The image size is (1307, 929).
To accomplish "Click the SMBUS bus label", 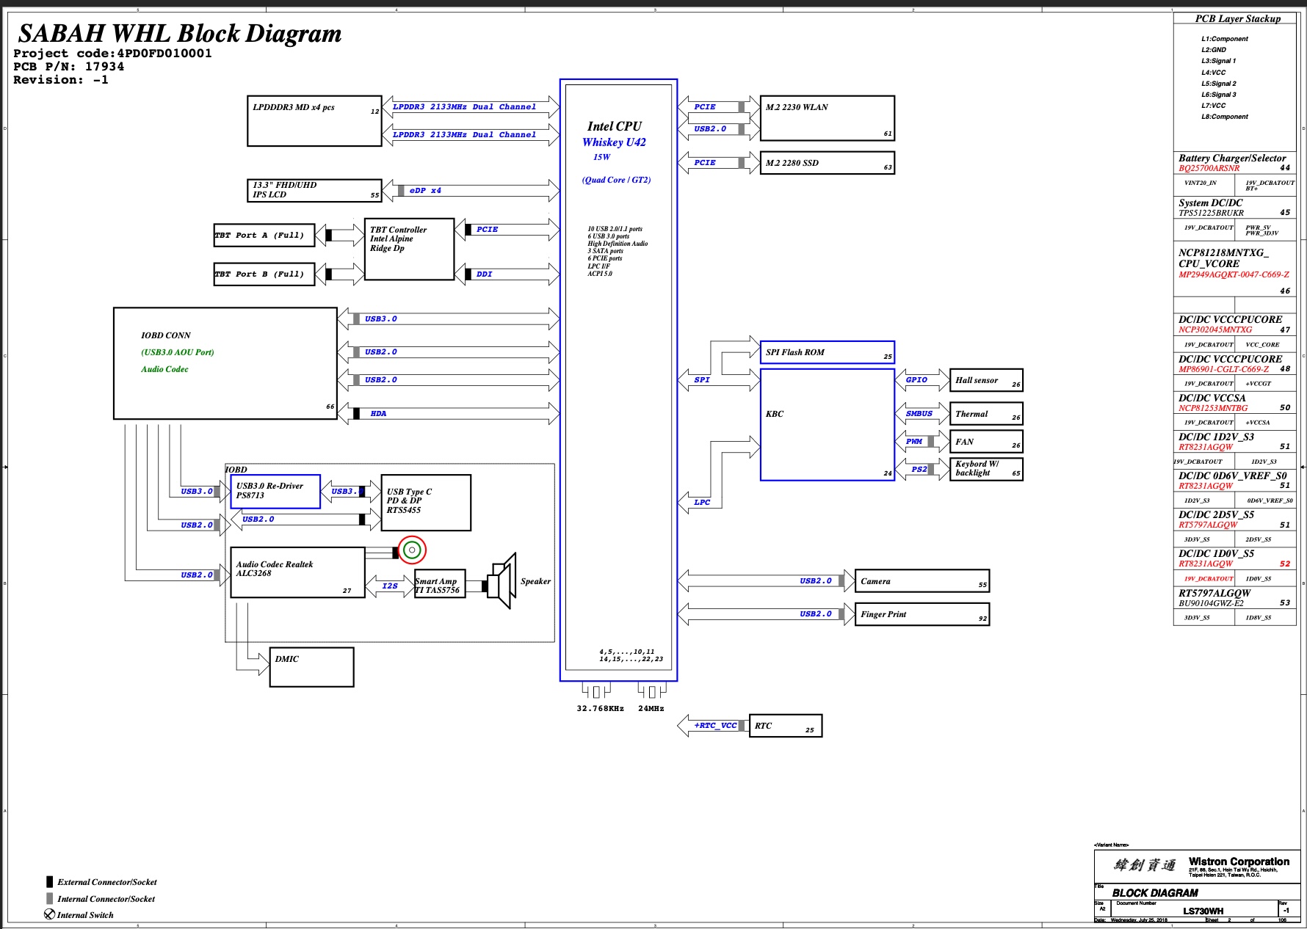I will [919, 414].
